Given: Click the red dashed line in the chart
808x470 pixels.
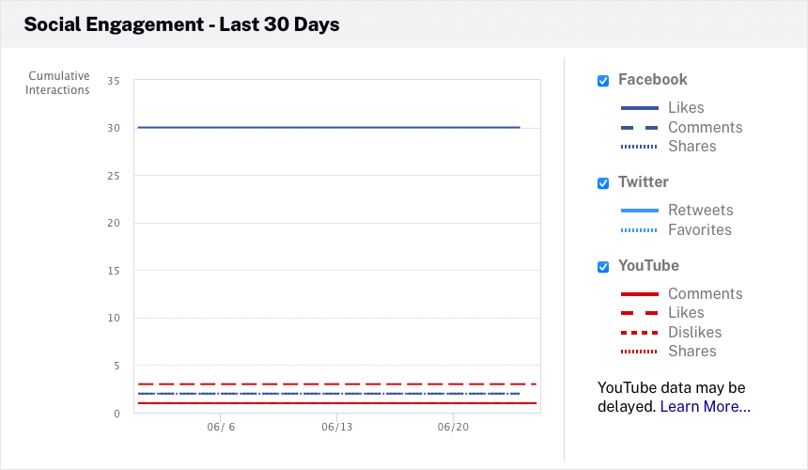Looking at the screenshot, I should point(329,384).
